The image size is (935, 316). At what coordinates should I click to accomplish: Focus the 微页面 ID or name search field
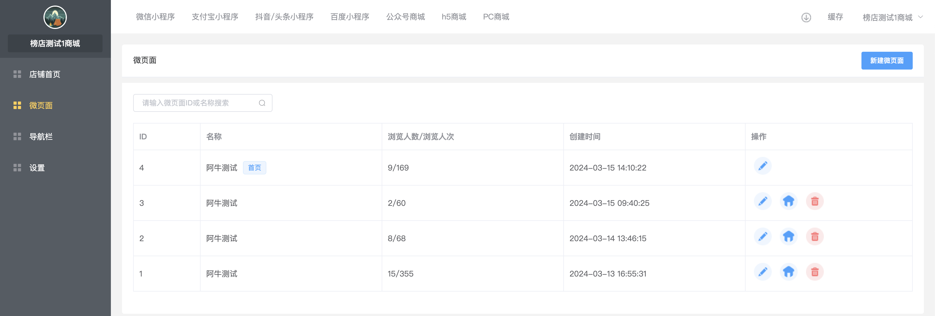tap(203, 103)
